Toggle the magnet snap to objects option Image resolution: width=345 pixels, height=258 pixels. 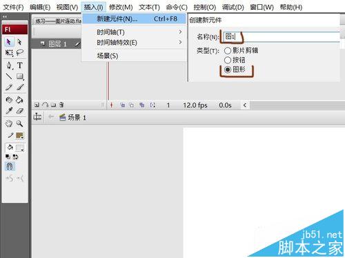tap(10, 166)
